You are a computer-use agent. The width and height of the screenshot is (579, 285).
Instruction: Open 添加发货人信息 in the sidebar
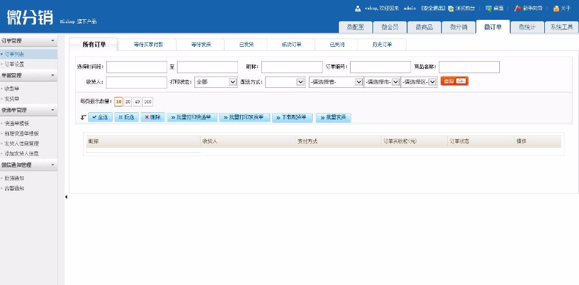(22, 153)
